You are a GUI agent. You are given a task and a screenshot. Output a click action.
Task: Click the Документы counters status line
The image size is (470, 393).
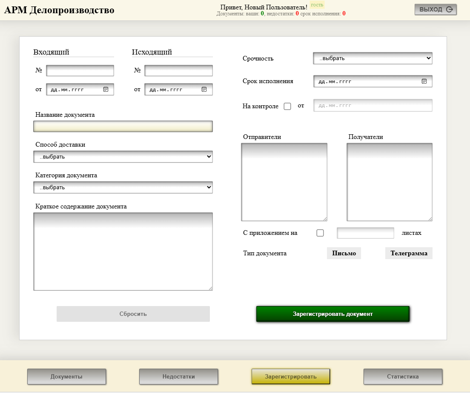pos(281,14)
